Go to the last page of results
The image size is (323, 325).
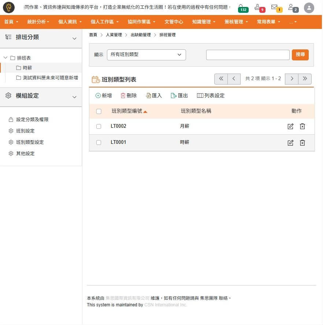[x=305, y=79]
